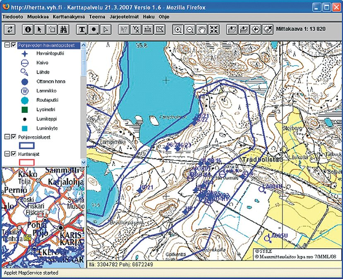
Task: Click the Itä/Pohj coordinate readout
Action: (x=121, y=265)
